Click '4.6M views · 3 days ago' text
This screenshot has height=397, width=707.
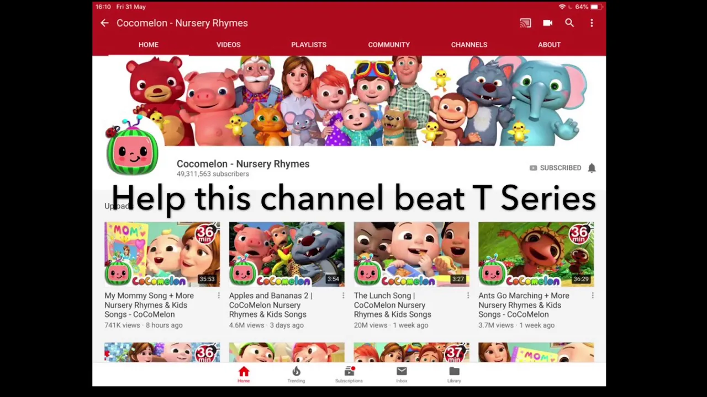[266, 325]
